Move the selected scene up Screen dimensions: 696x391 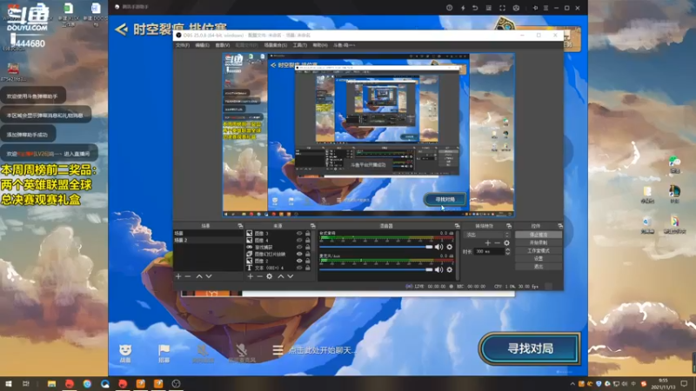[x=199, y=276]
